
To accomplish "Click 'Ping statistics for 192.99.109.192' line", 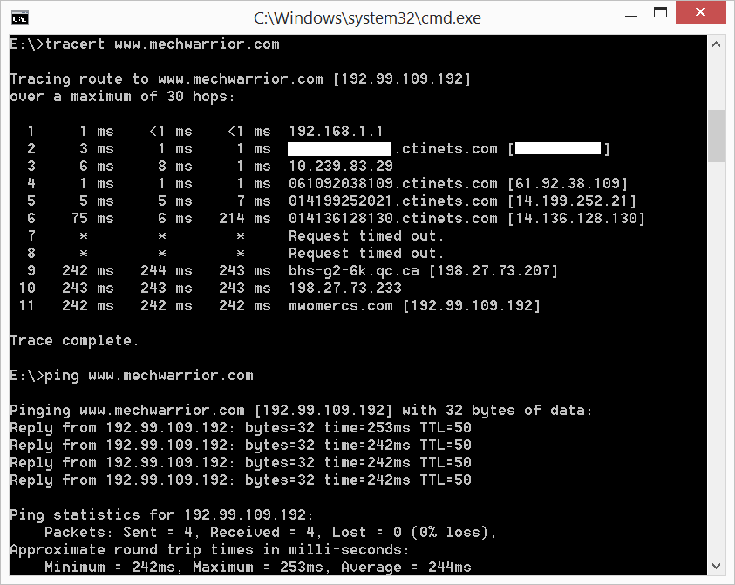I will (161, 514).
